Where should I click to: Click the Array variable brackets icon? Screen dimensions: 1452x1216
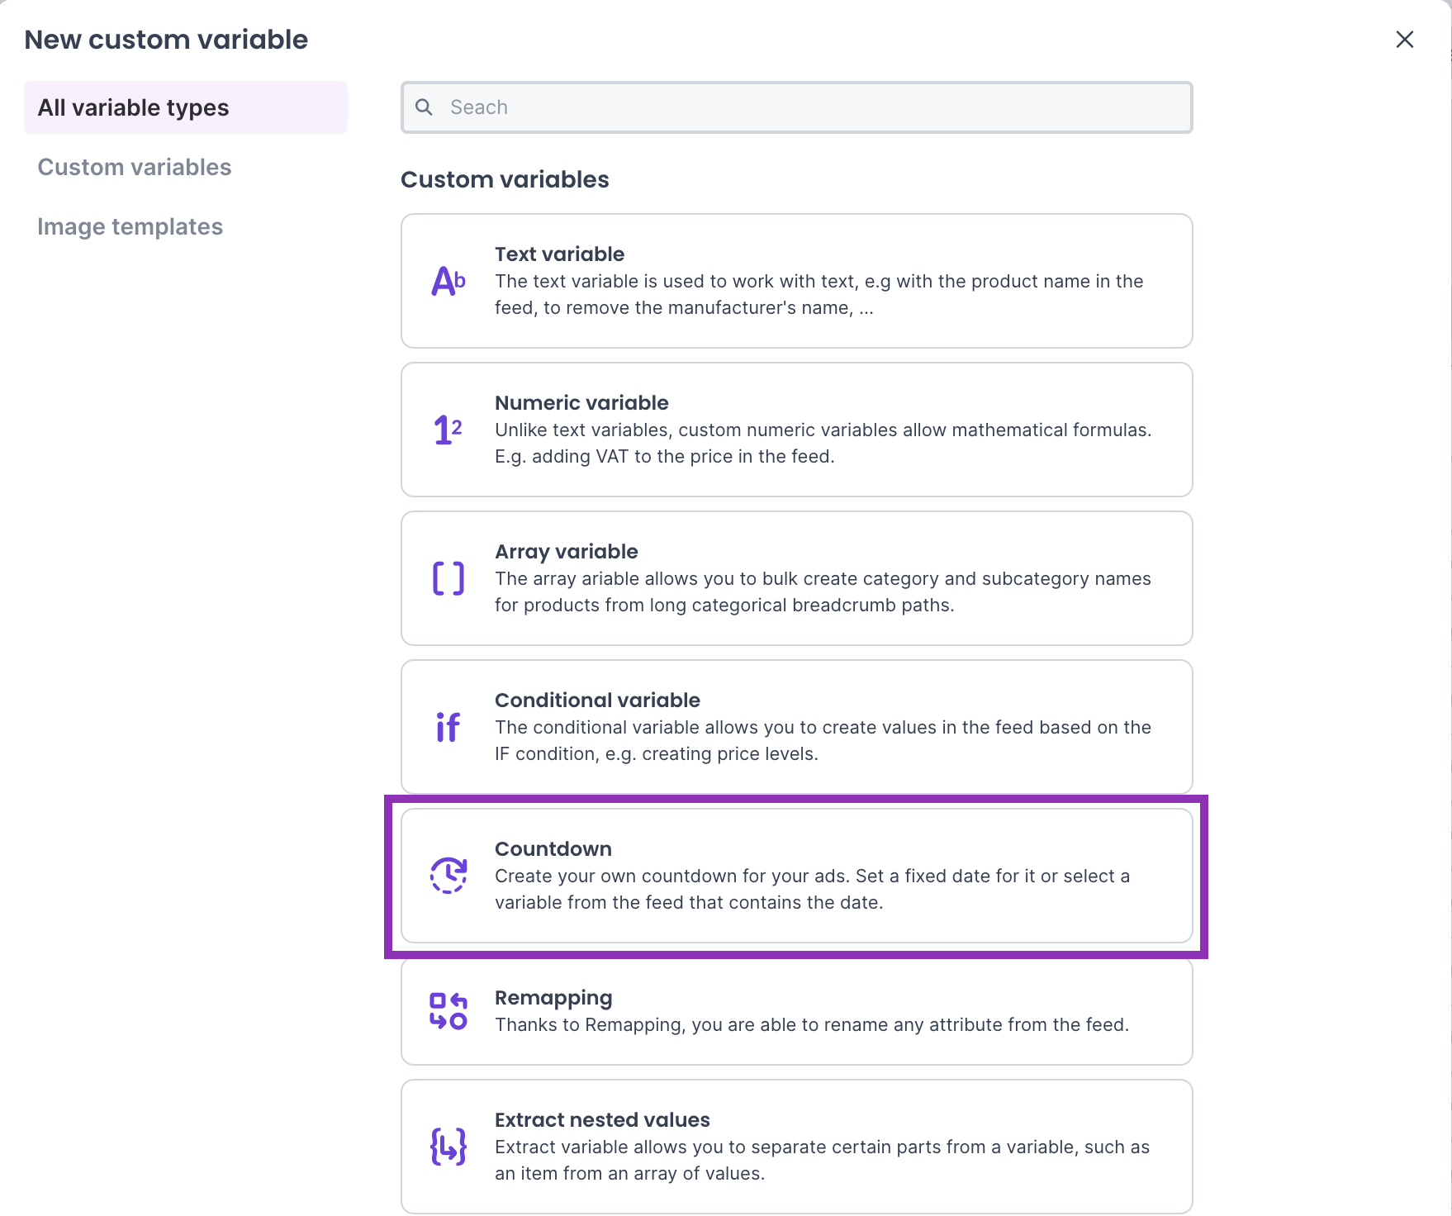point(448,578)
